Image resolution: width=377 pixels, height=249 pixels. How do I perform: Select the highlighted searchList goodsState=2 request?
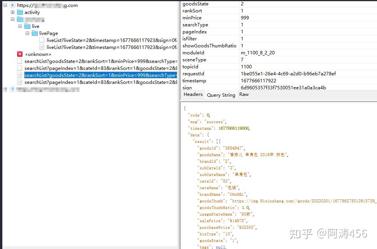coord(97,75)
